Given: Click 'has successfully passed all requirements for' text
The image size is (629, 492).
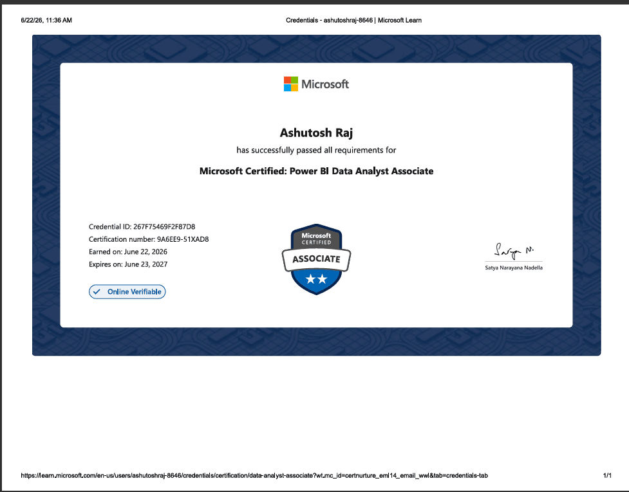Looking at the screenshot, I should pos(316,150).
